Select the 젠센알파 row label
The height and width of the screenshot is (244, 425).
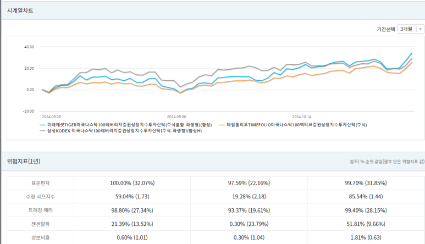(40, 224)
